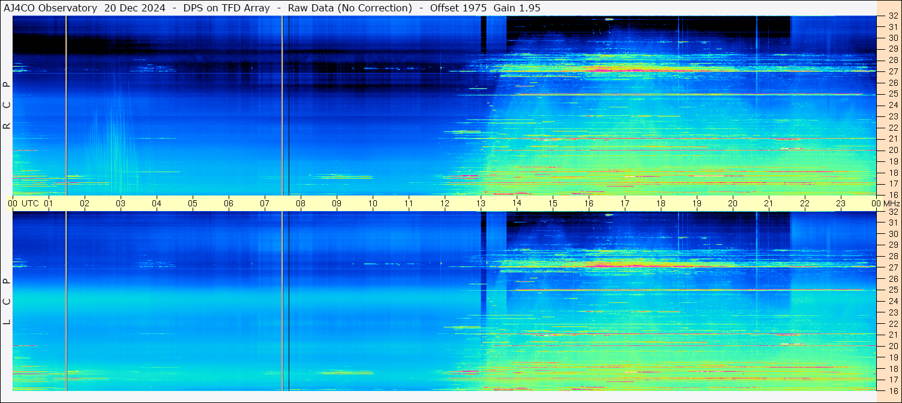Click hour label 19 on the UTC time axis
Screen dimensions: 902x403
(697, 203)
